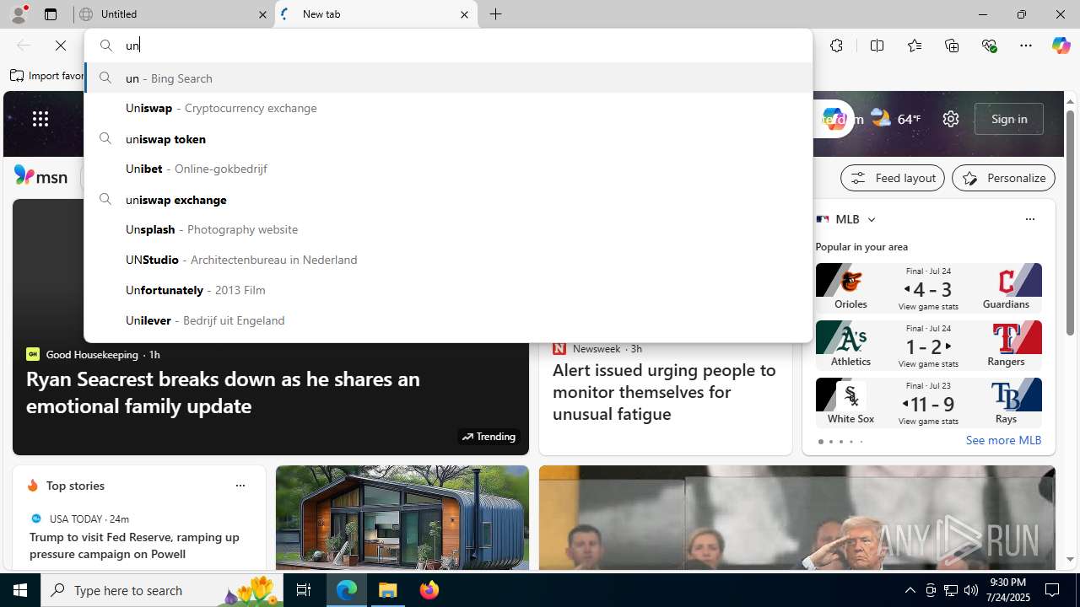Go to second MLB carousel page dot
This screenshot has height=607, width=1080.
point(830,442)
